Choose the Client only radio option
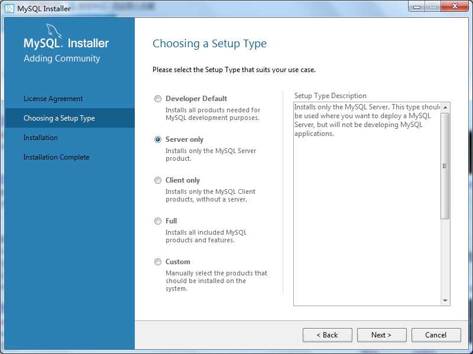This screenshot has height=354, width=473. [x=158, y=180]
